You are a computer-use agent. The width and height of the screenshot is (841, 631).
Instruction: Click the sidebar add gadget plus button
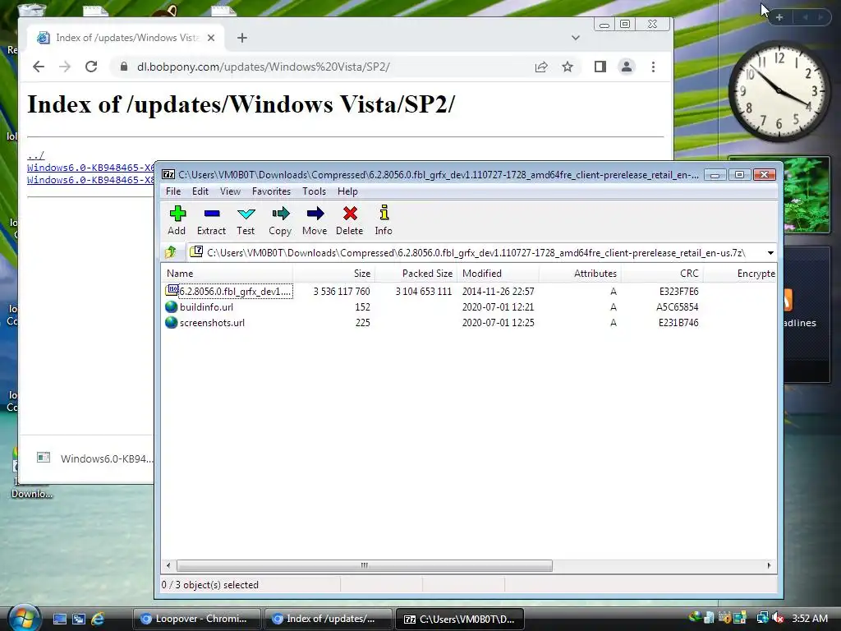(x=779, y=17)
